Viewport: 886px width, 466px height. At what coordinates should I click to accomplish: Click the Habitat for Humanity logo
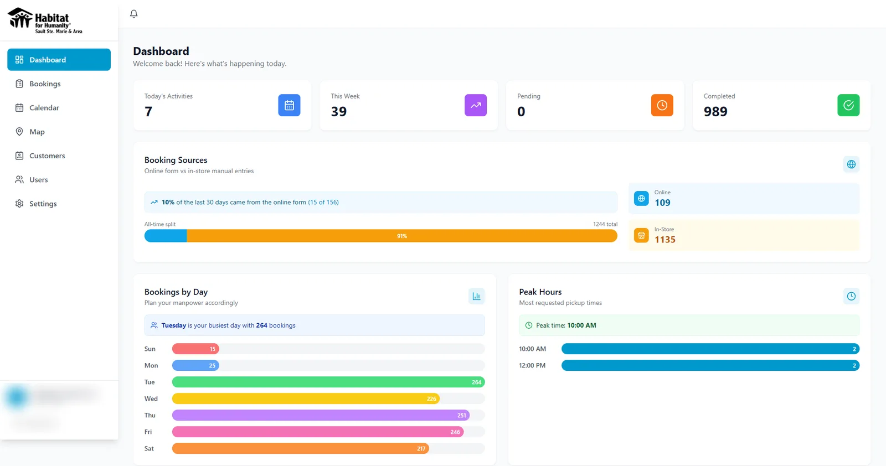(x=45, y=21)
